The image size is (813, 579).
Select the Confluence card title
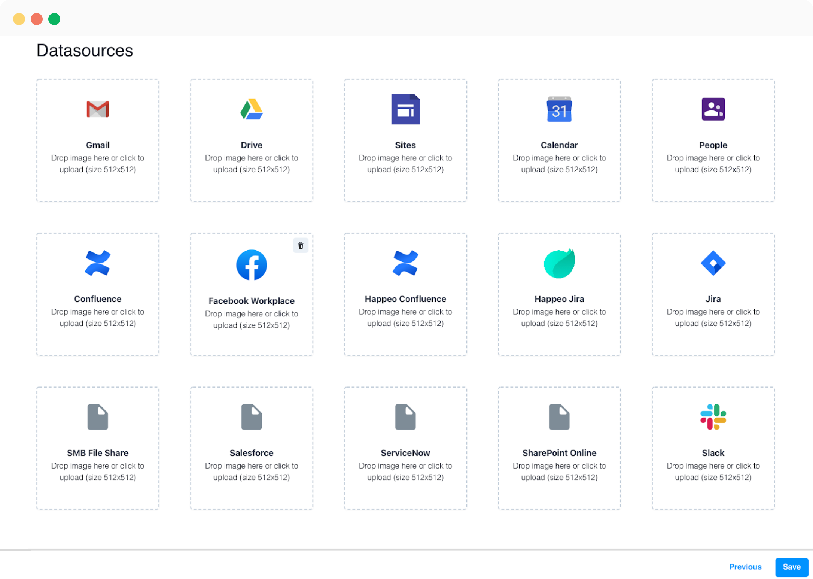pyautogui.click(x=98, y=299)
